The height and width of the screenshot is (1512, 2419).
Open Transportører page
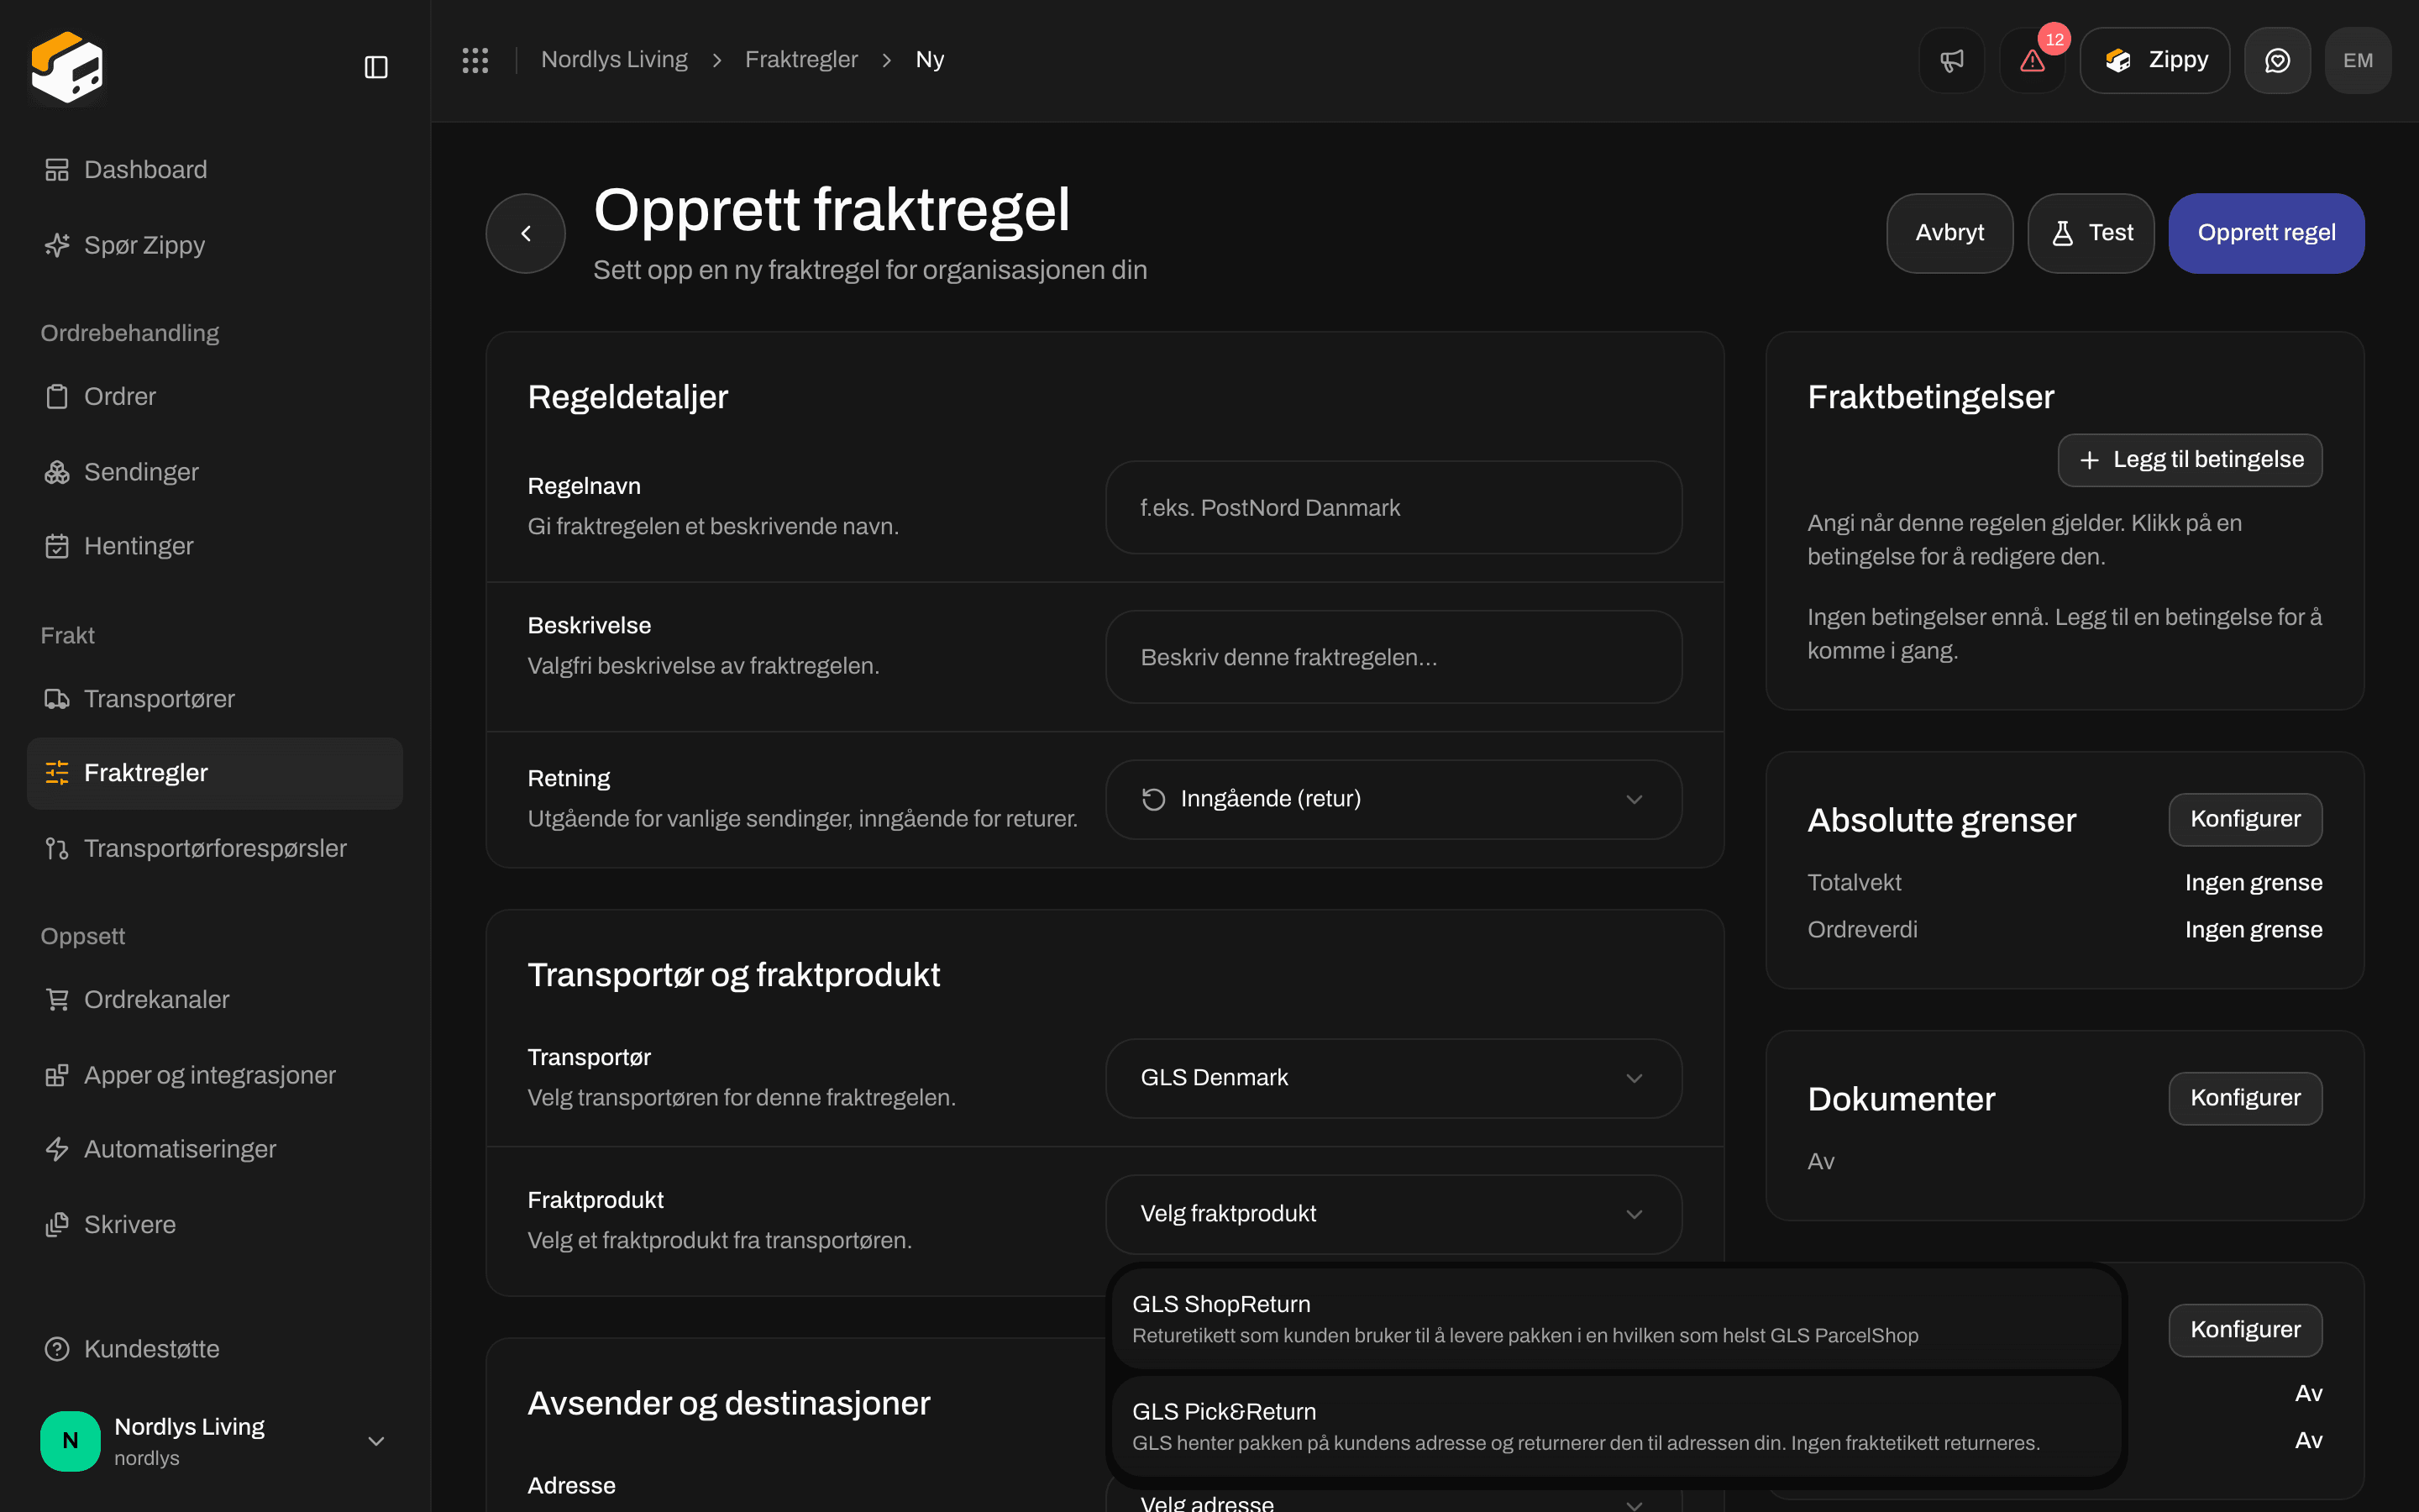point(215,699)
